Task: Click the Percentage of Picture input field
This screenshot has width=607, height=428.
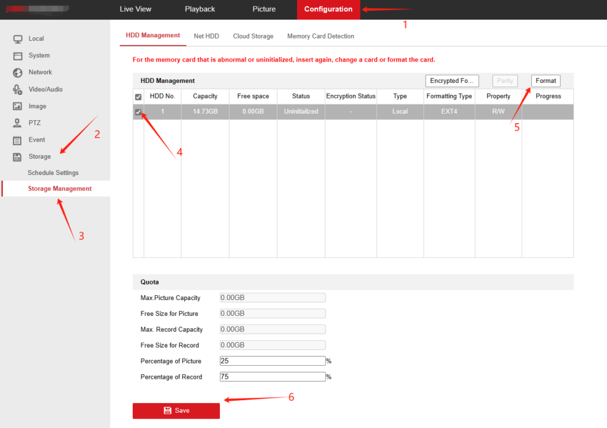Action: 272,361
